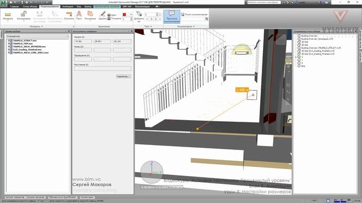Open the Рабочая книга Quantification tab
This screenshot has width=362, height=203.
[63, 197]
